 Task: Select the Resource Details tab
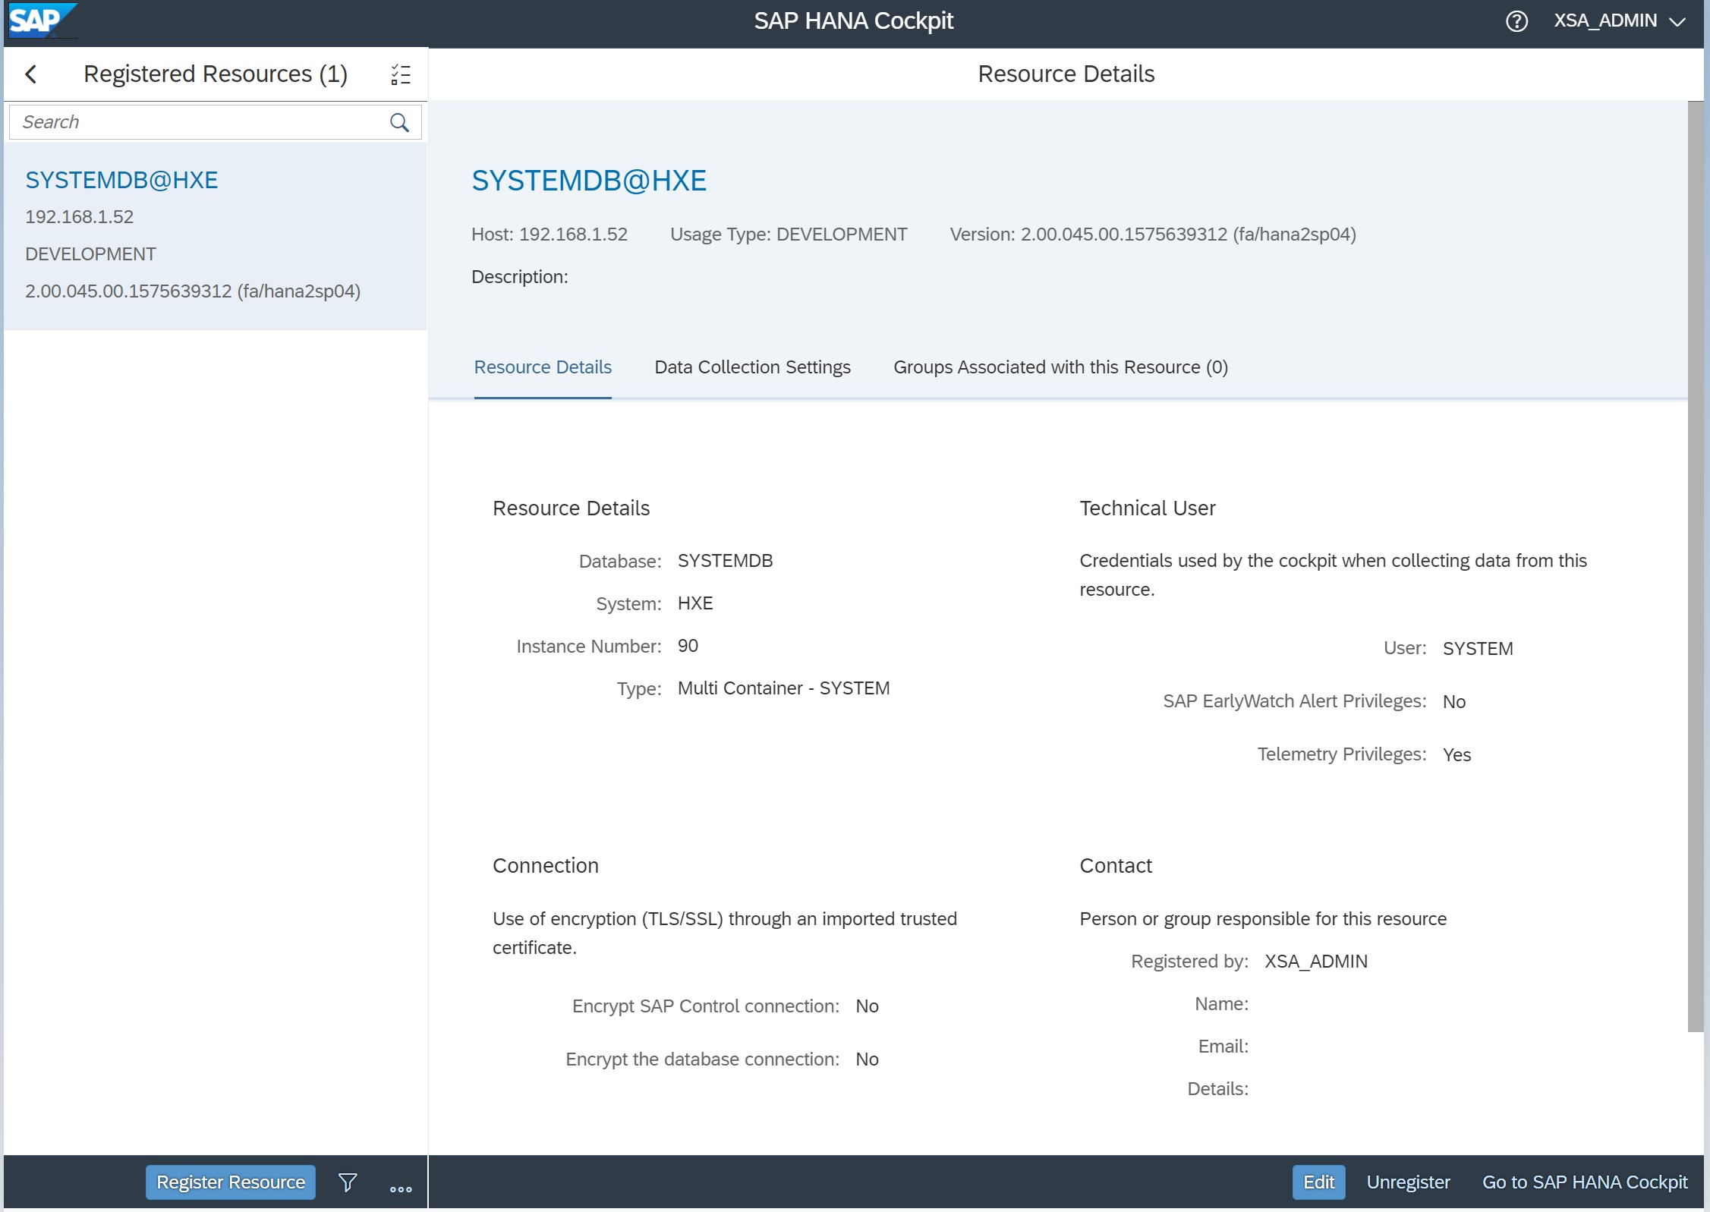(x=543, y=367)
